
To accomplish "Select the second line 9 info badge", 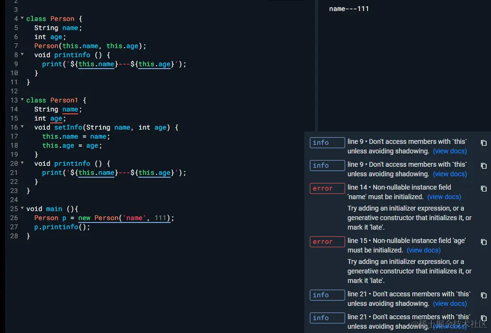I will (327, 166).
